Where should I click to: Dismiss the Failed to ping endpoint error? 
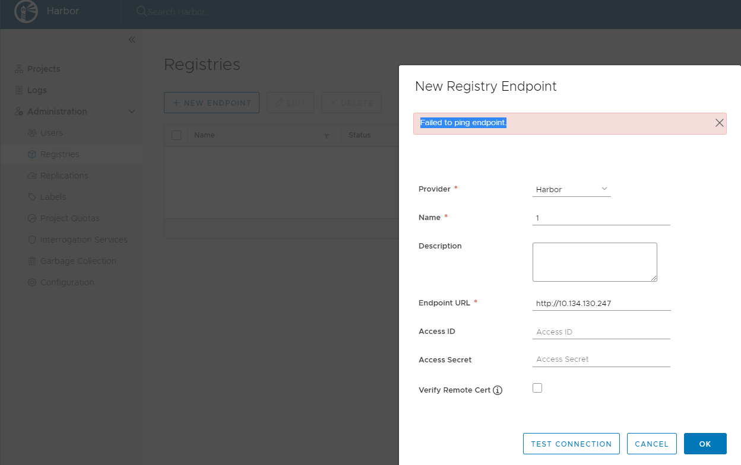coord(719,123)
